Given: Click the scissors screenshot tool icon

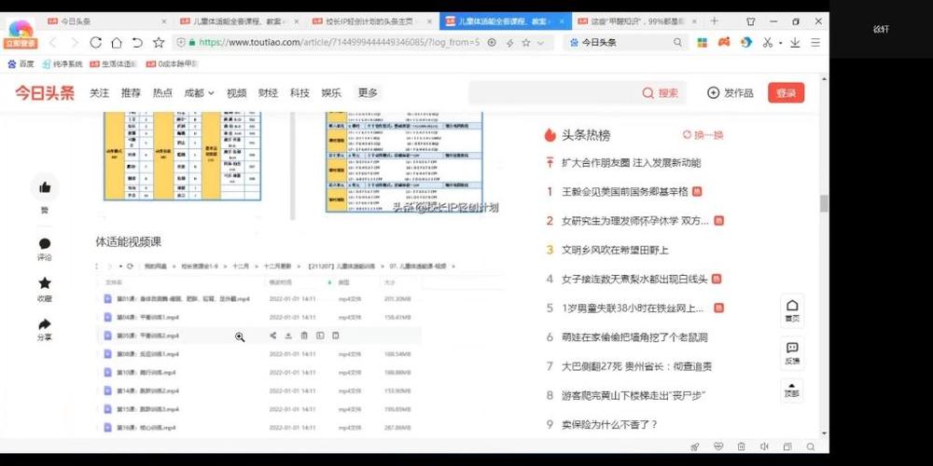Looking at the screenshot, I should click(768, 43).
